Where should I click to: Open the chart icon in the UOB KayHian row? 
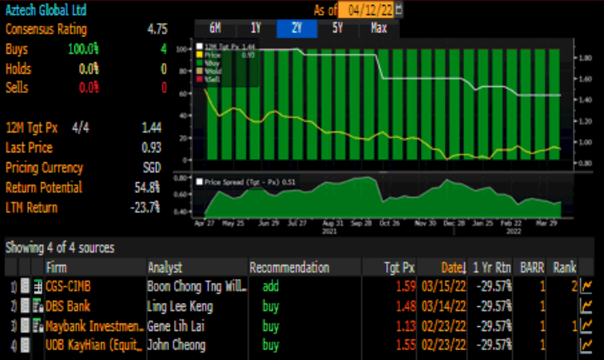(x=587, y=344)
